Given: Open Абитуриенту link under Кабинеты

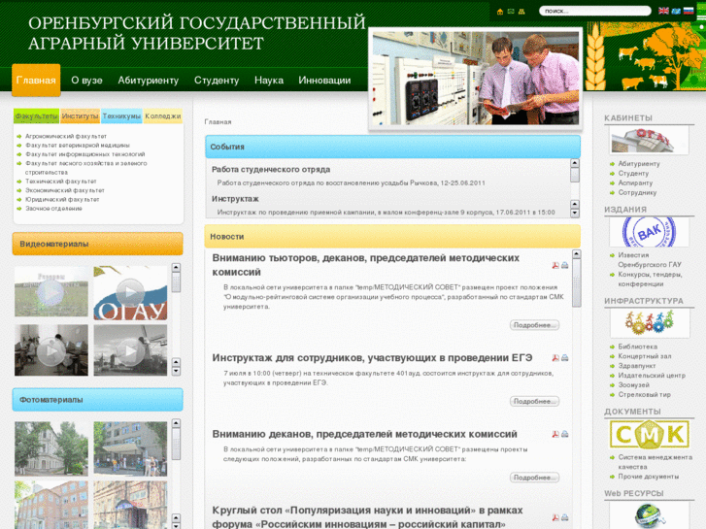Looking at the screenshot, I should click(639, 164).
